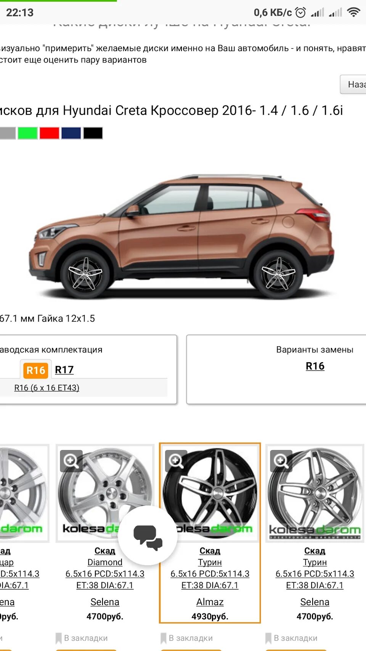Image resolution: width=366 pixels, height=651 pixels.
Task: Tap the alarm clock status icon
Action: point(300,13)
